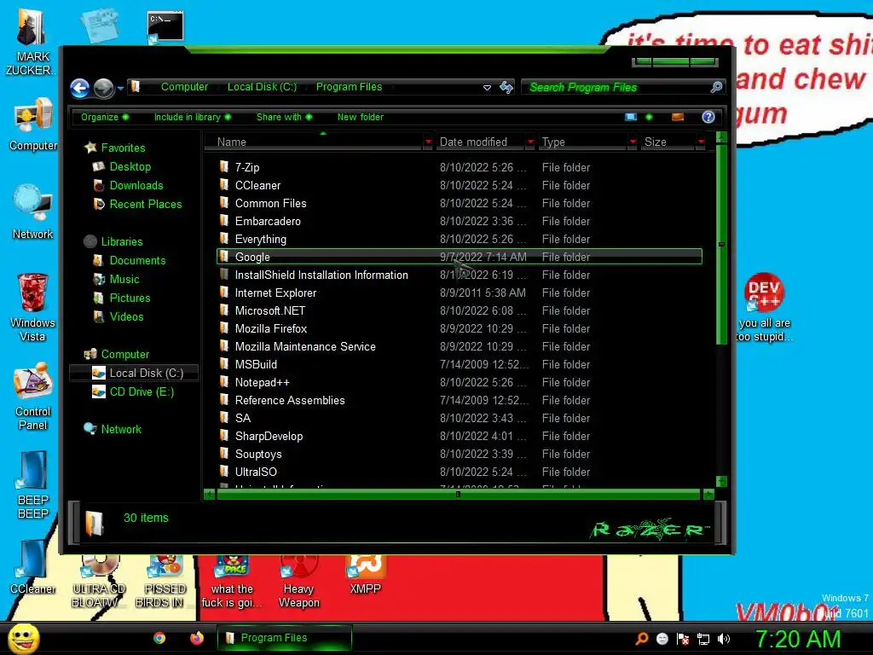Select the Google folder row
The width and height of the screenshot is (873, 655).
[x=460, y=257]
